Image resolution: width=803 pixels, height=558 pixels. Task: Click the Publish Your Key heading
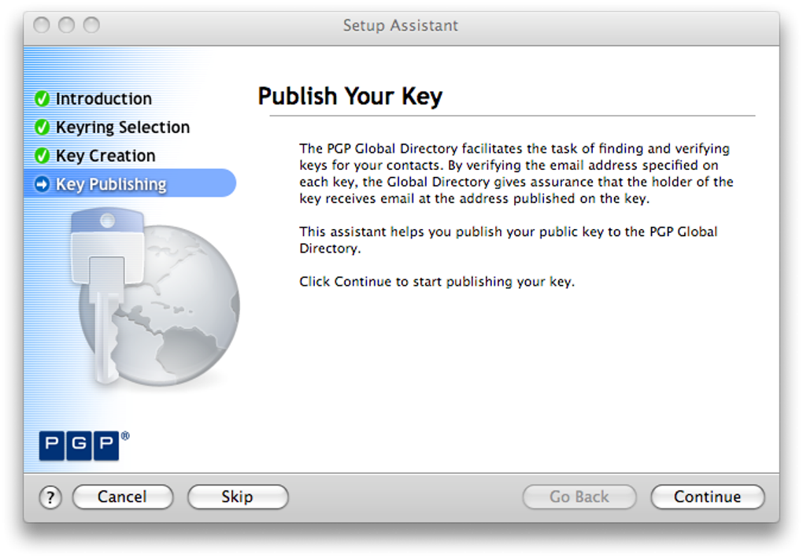pos(350,96)
